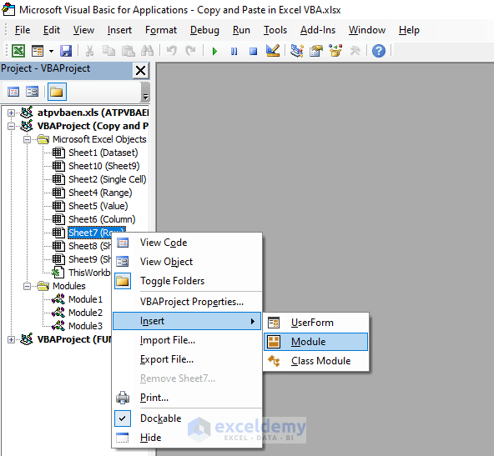Click the Copy toolbar icon
This screenshot has height=456, width=494.
coord(109,51)
